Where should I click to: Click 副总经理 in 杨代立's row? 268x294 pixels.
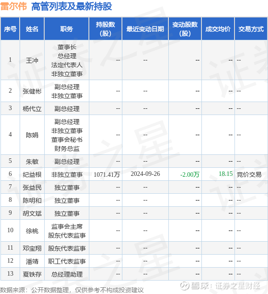(67, 109)
